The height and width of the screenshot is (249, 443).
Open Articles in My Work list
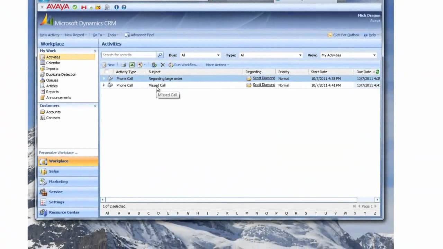click(52, 86)
